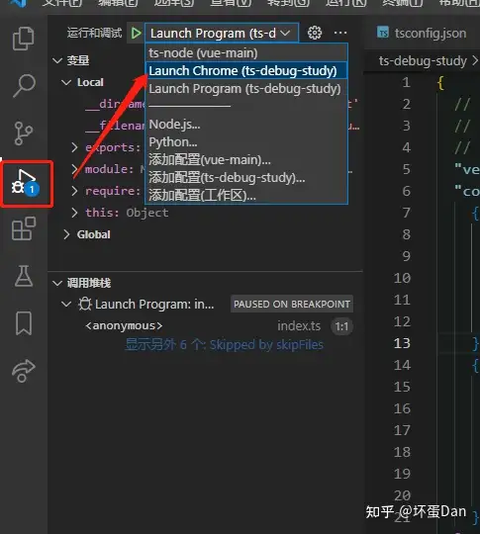Screen dimensions: 480x534
Task: Open the Source Control view
Action: (x=23, y=133)
